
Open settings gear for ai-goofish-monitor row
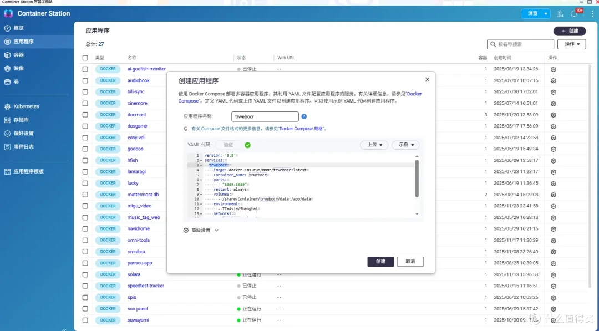(553, 69)
